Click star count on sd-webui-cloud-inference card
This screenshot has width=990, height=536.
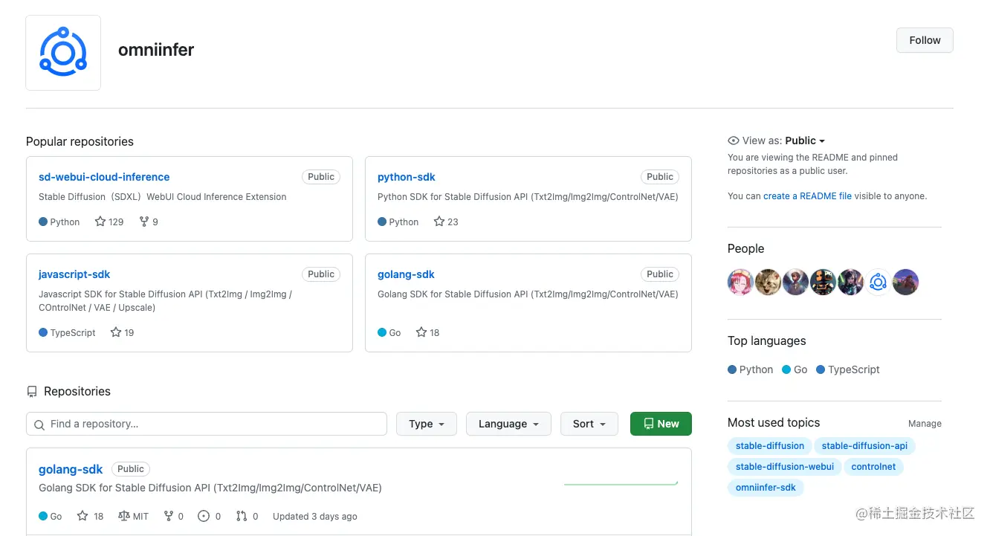[109, 222]
